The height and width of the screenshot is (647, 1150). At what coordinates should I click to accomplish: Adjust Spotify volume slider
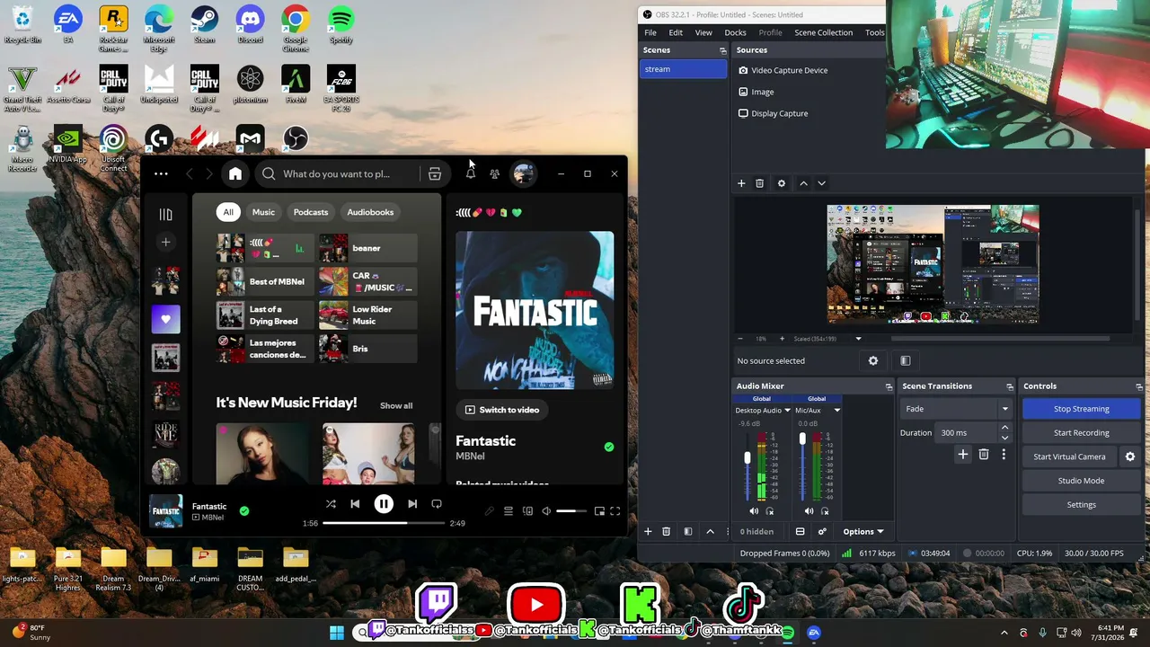[x=571, y=511]
